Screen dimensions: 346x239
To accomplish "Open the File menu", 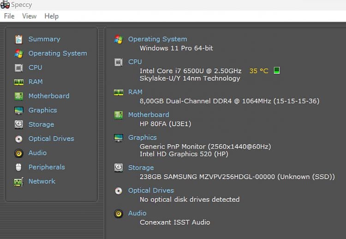I will click(9, 16).
